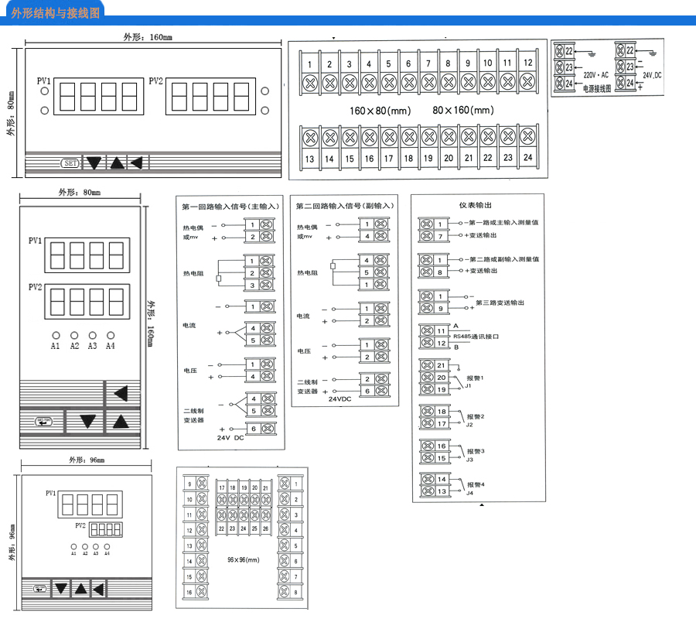This screenshot has height=619, width=696.
Task: Select the A4 indicator on the 80×160 panel
Action: (110, 335)
